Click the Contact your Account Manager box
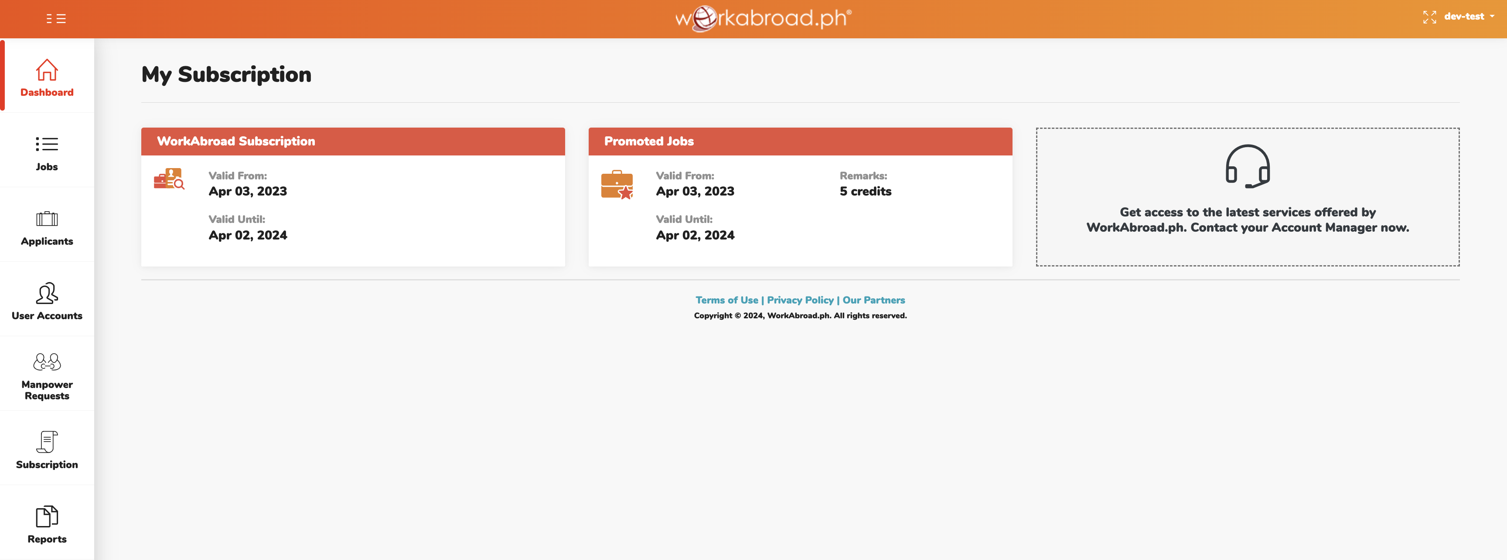Viewport: 1507px width, 560px height. coord(1247,220)
